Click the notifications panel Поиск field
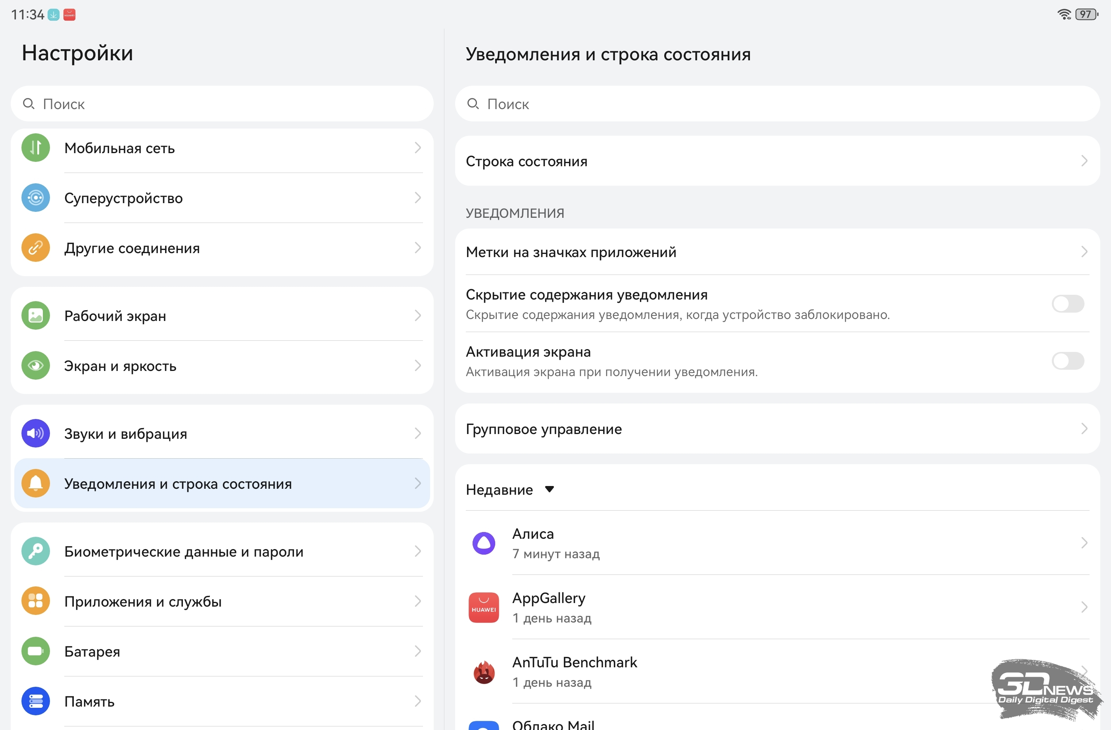Image resolution: width=1111 pixels, height=730 pixels. coord(777,104)
